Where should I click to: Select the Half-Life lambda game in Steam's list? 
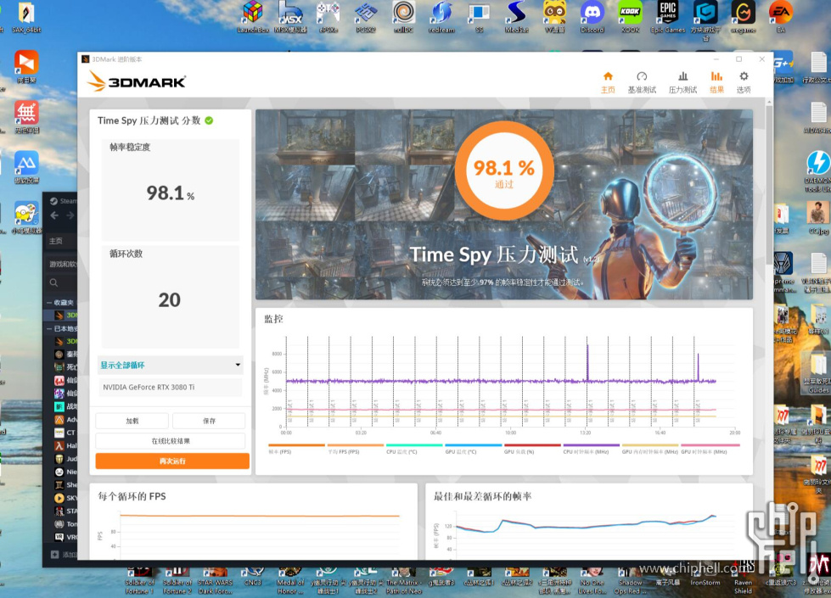pyautogui.click(x=65, y=445)
